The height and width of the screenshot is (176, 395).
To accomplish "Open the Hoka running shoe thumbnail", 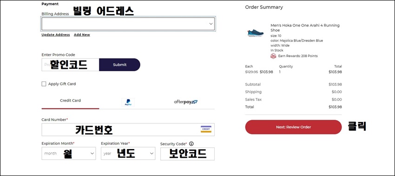I will pos(256,33).
